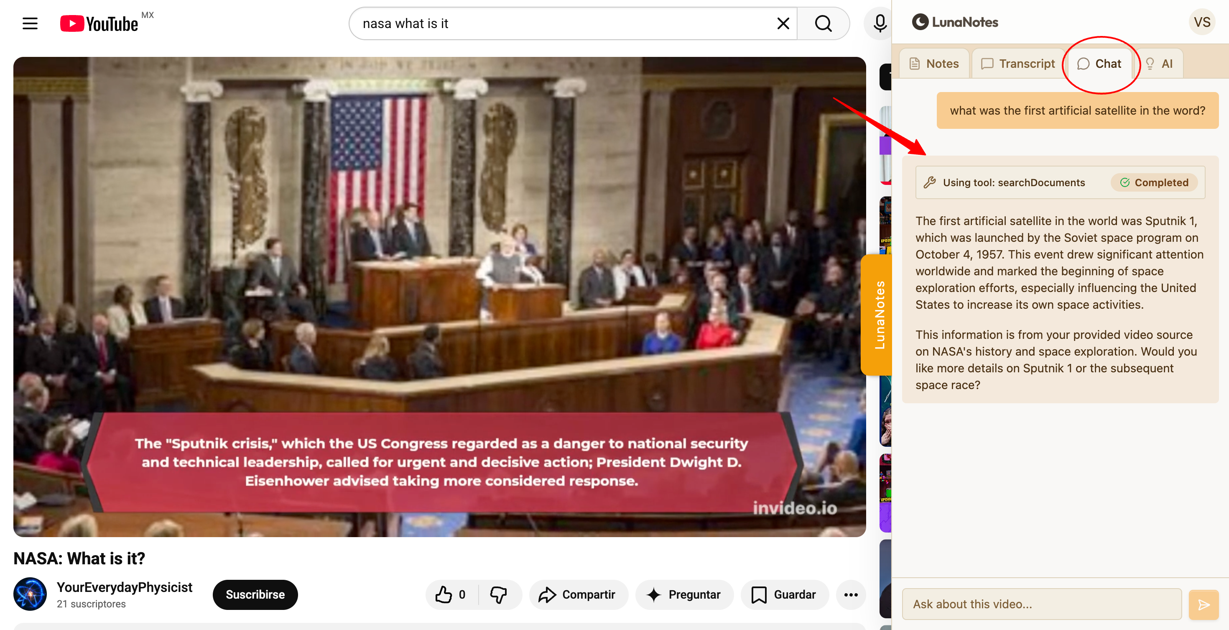Collapse the orange LunaNotes side tab
Screen dimensions: 1229x630
click(877, 315)
